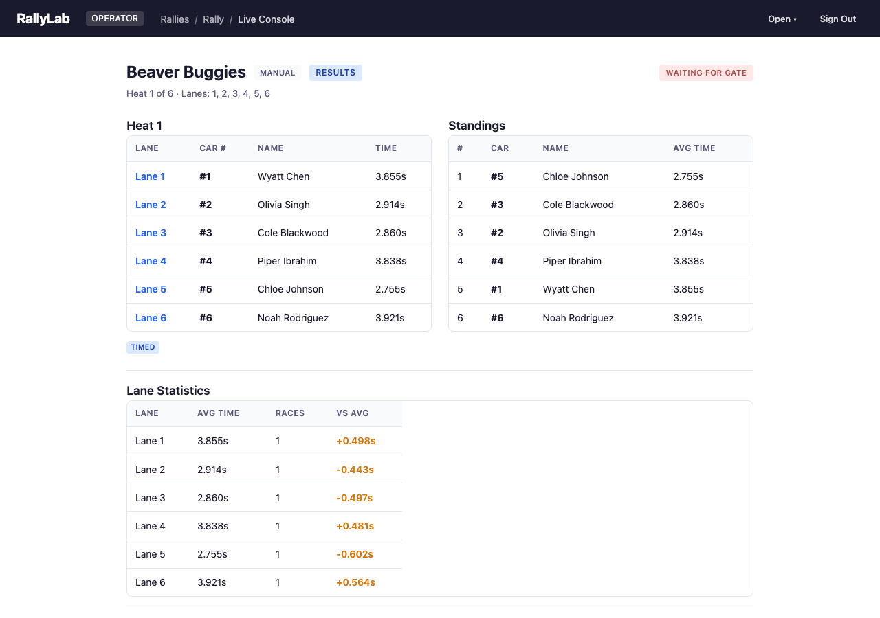Click the TIMED badge under Heat 1
The height and width of the screenshot is (618, 880).
click(143, 347)
